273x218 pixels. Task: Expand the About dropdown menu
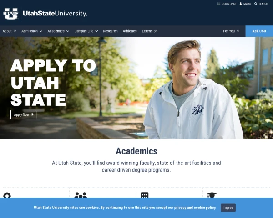click(x=10, y=31)
